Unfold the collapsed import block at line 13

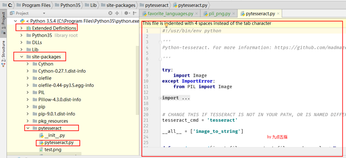click(x=161, y=98)
